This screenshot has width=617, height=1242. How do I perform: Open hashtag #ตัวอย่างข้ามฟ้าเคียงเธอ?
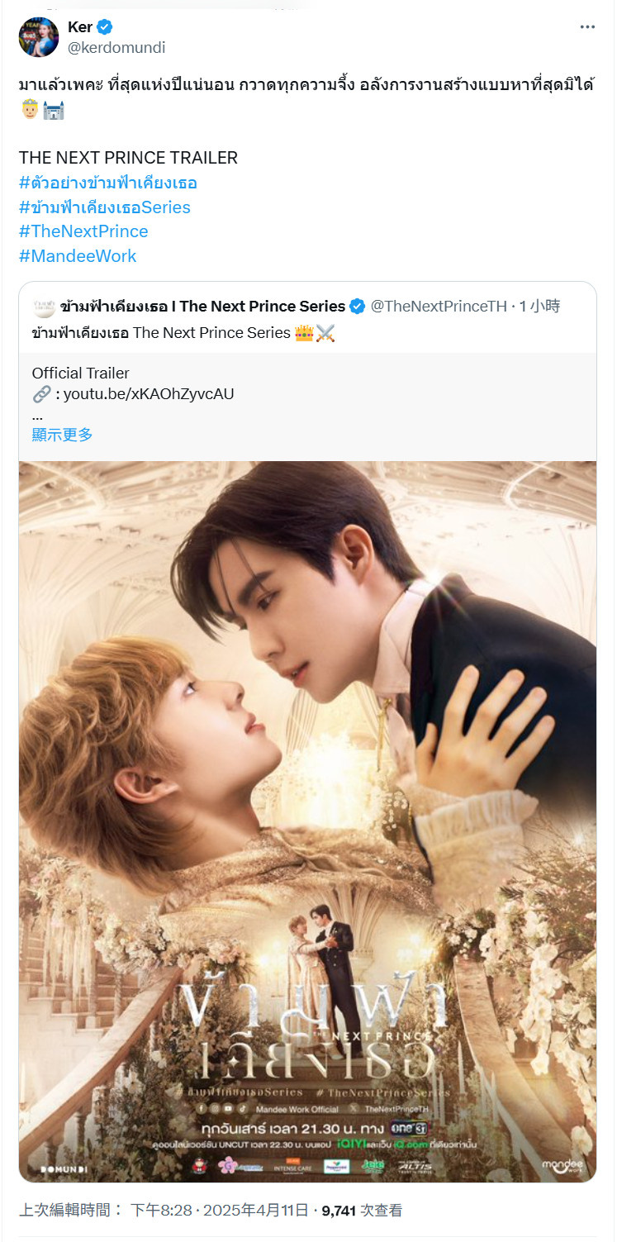click(108, 183)
